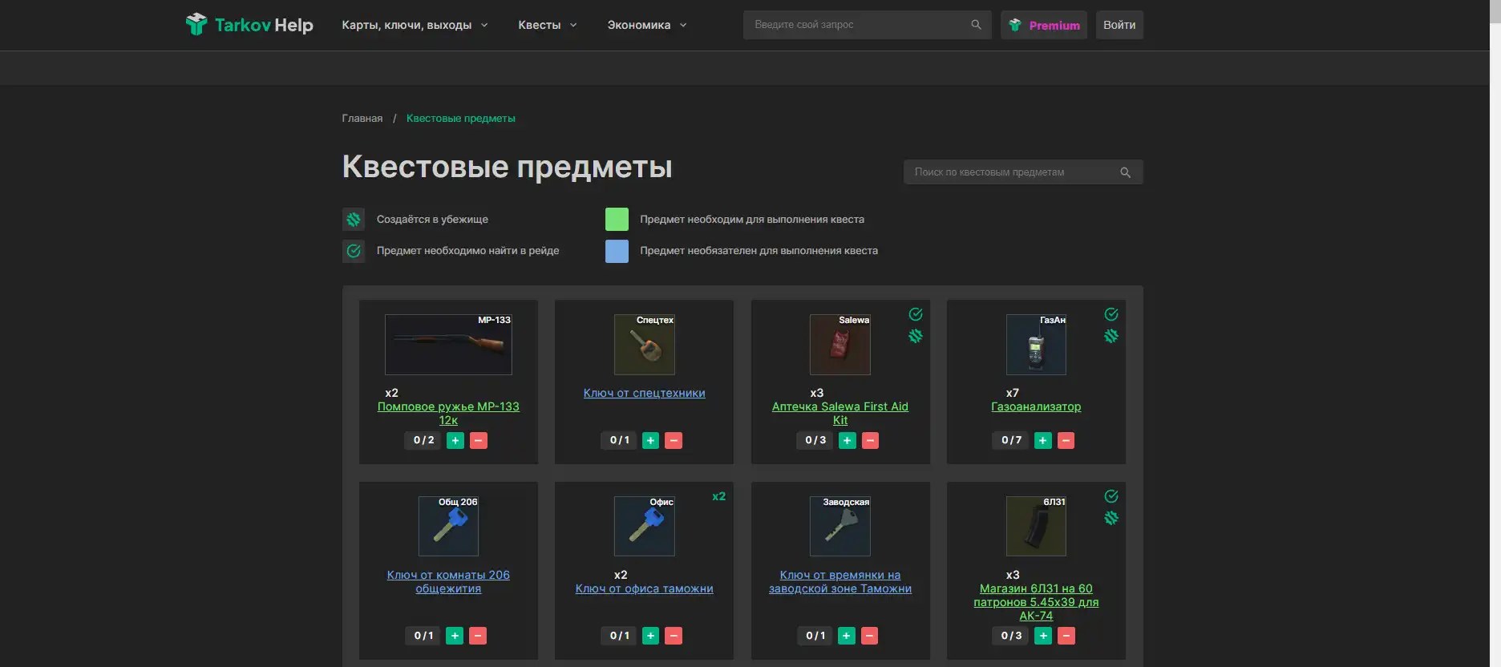Click the Tarkov Help logo icon

[x=196, y=24]
